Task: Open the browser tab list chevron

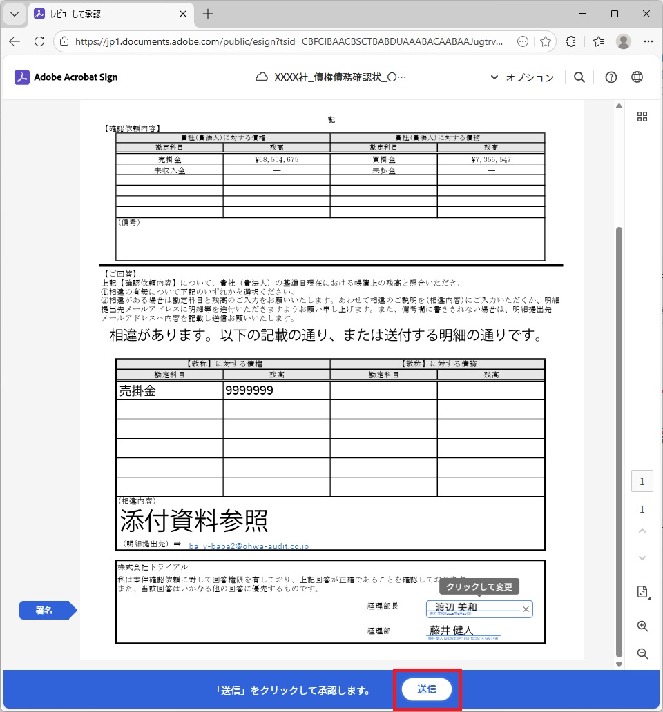Action: pyautogui.click(x=14, y=14)
